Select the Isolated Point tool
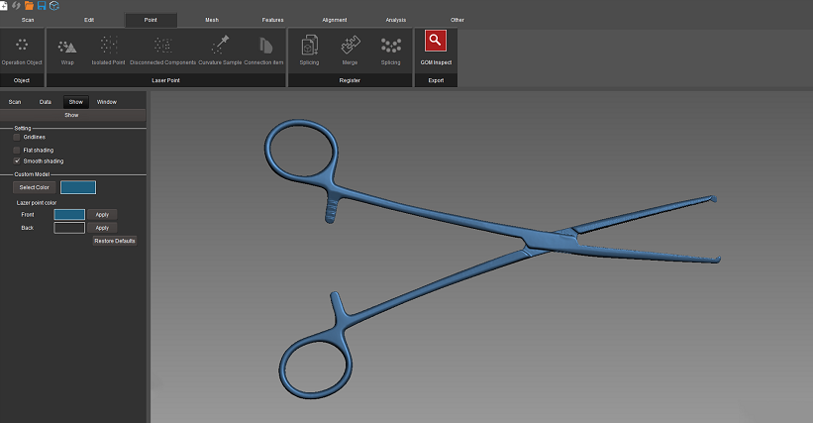813x423 pixels. tap(109, 47)
